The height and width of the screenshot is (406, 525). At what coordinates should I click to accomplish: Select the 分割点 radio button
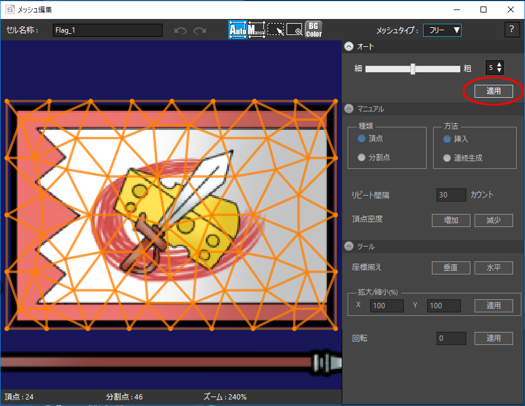point(361,157)
